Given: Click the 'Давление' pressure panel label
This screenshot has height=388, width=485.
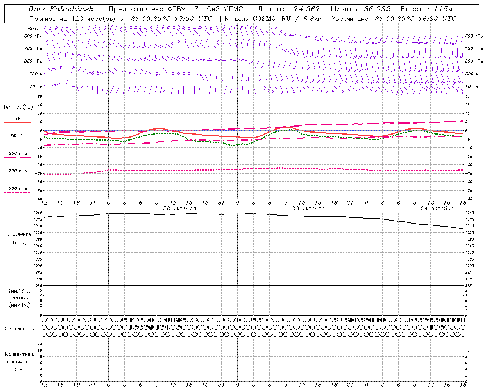Looking at the screenshot, I should 20,234.
